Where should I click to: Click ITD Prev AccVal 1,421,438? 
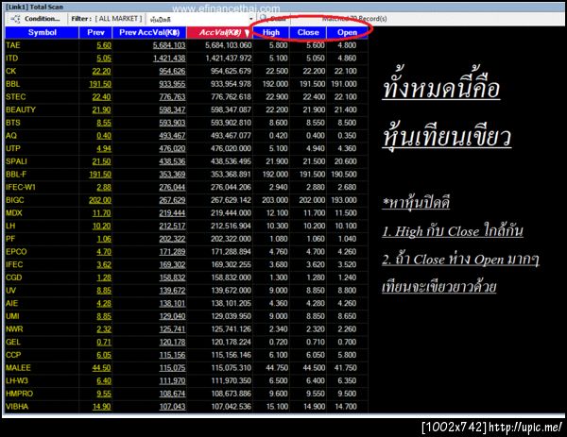pos(169,59)
